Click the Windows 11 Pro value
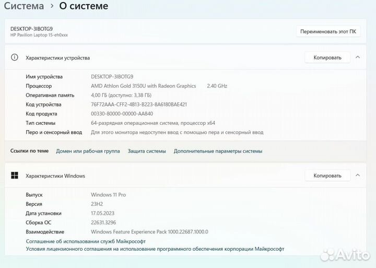This screenshot has width=376, height=268. [x=109, y=195]
